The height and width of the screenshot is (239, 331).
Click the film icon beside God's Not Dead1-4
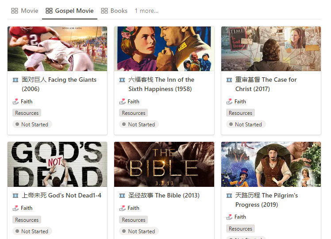click(15, 196)
